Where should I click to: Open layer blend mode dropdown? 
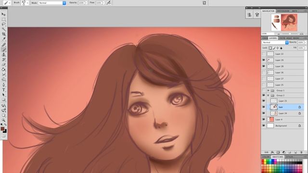(275, 42)
